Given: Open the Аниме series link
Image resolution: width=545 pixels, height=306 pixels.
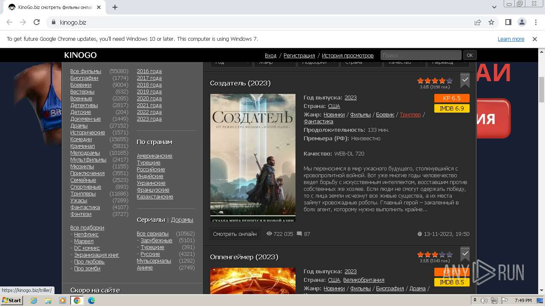Looking at the screenshot, I should click(x=145, y=268).
